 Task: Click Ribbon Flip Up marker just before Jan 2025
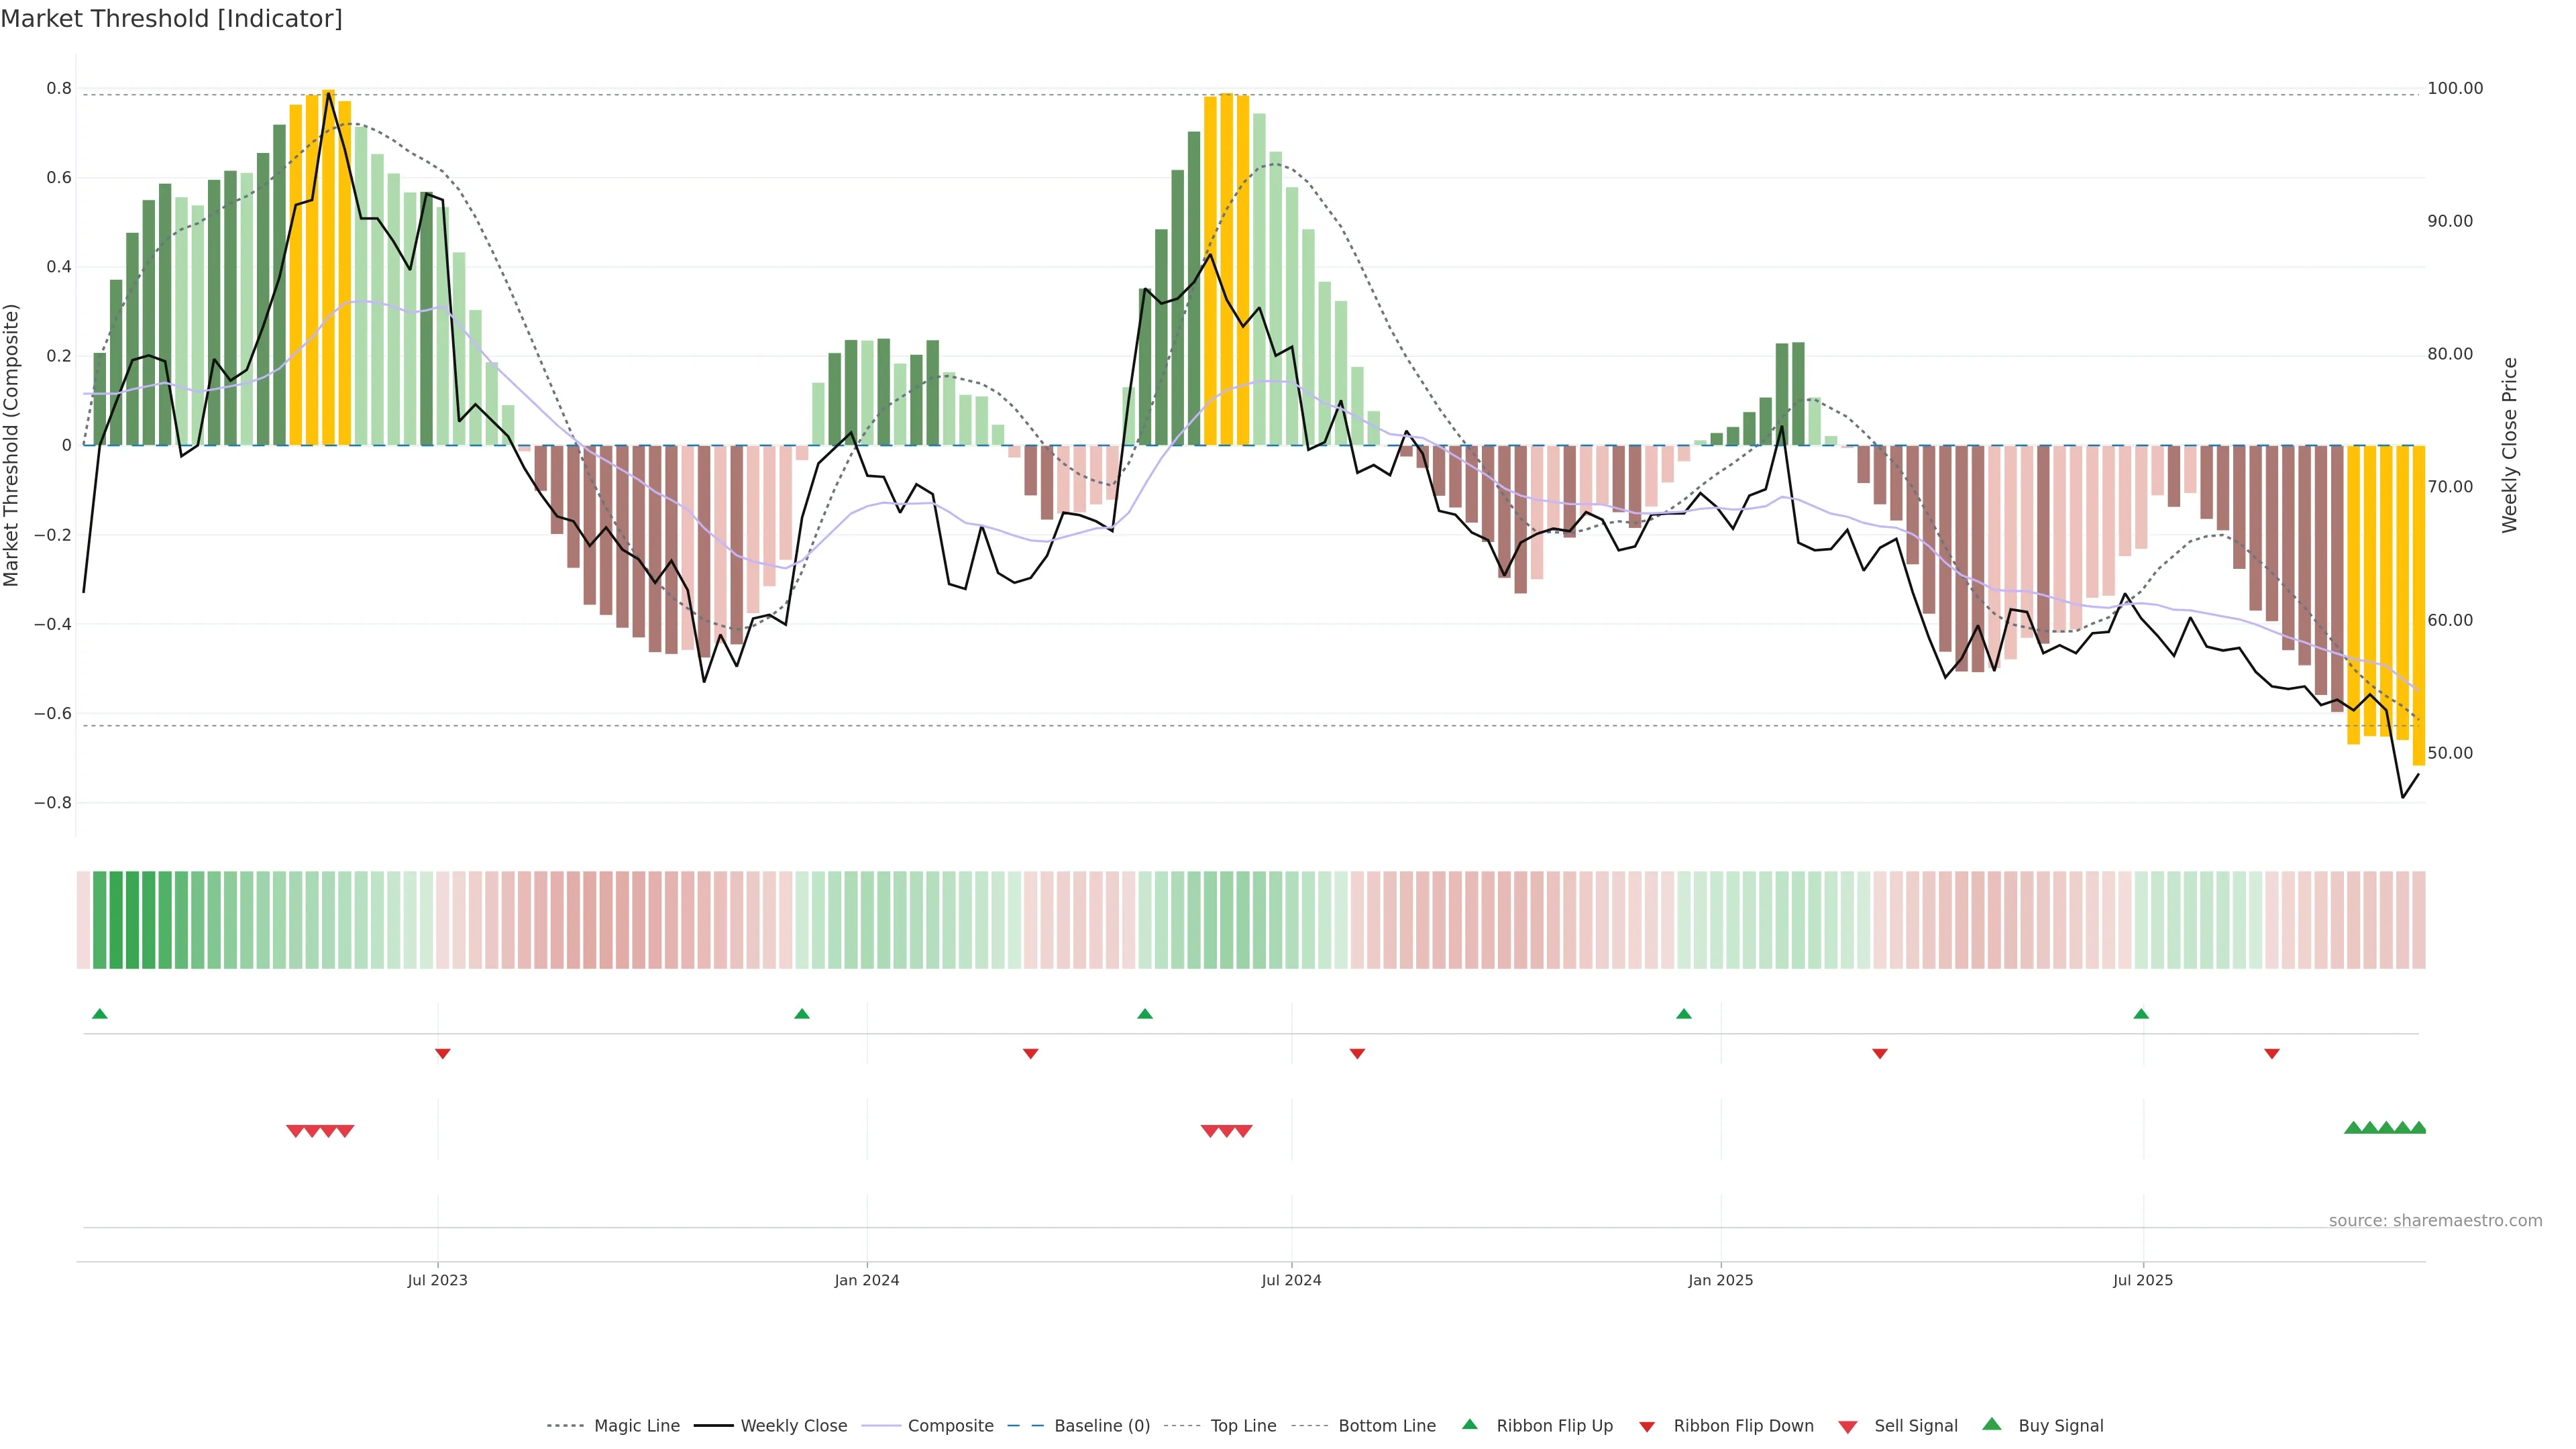(x=1684, y=1014)
